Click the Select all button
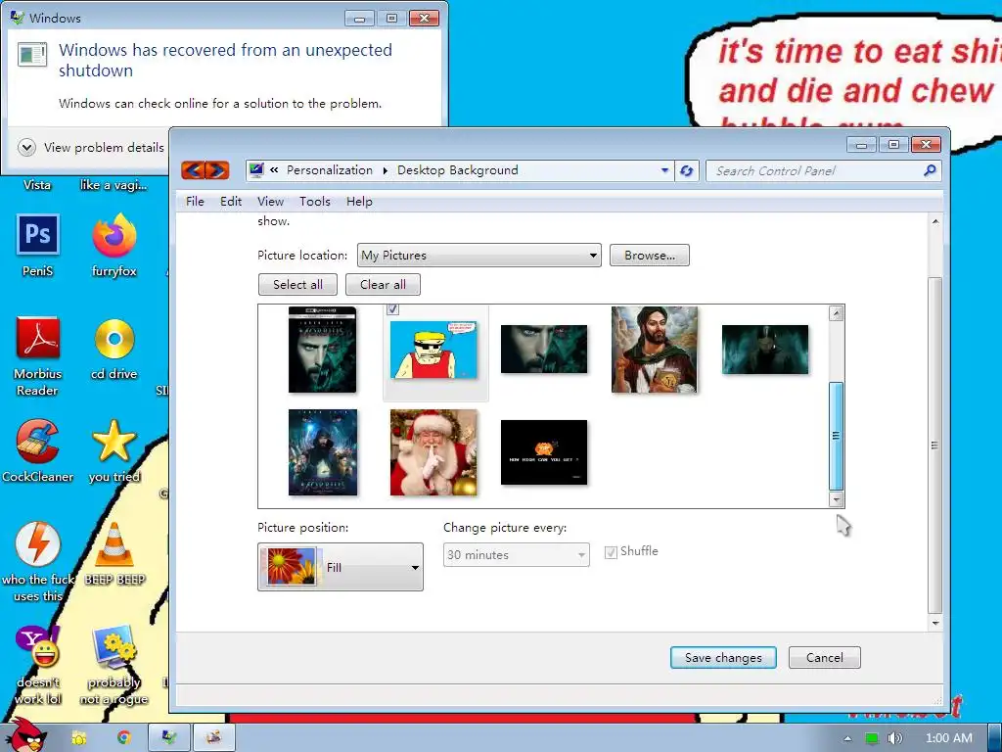This screenshot has height=752, width=1002. click(297, 285)
